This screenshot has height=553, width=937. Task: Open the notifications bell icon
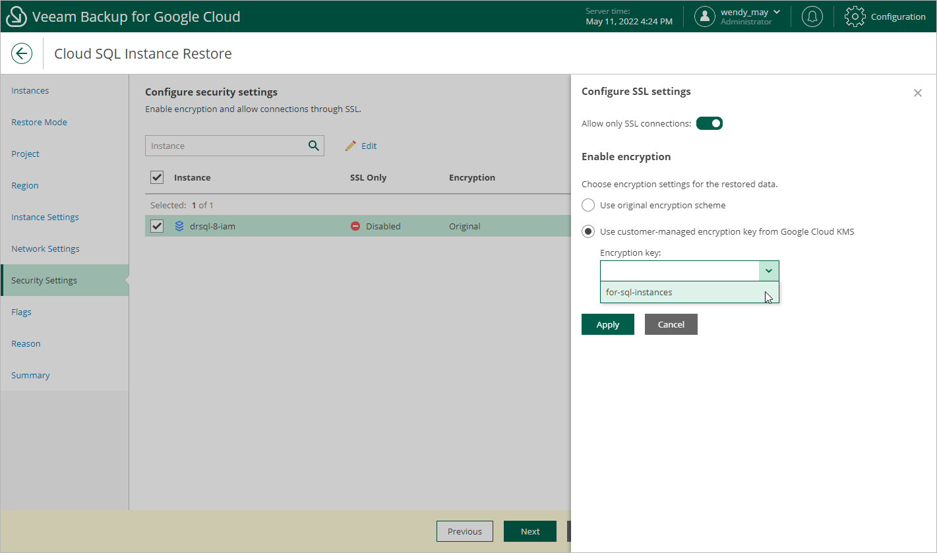812,16
